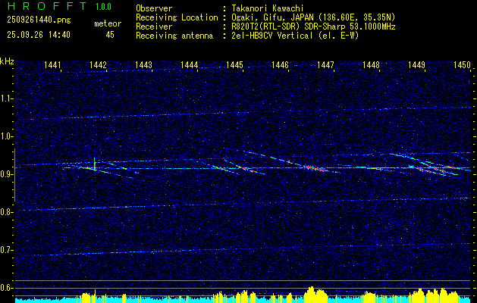Click the Receiving Location label
The image size is (477, 303).
click(x=177, y=17)
